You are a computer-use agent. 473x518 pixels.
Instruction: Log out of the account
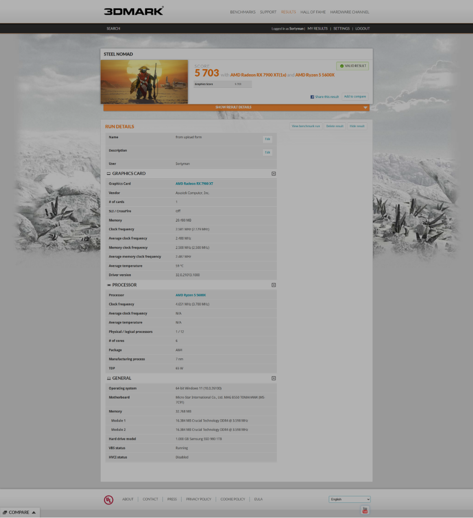(362, 29)
